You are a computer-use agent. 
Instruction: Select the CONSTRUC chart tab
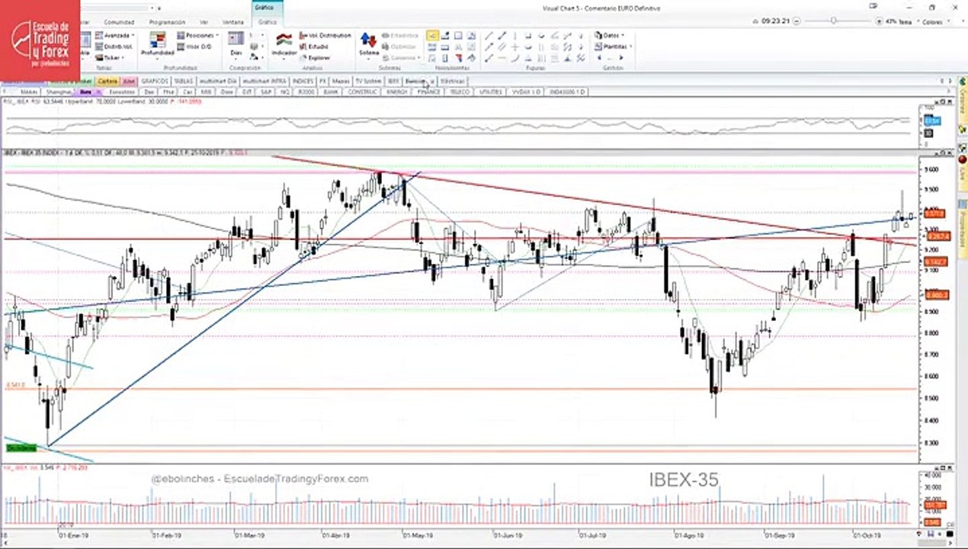tap(362, 91)
